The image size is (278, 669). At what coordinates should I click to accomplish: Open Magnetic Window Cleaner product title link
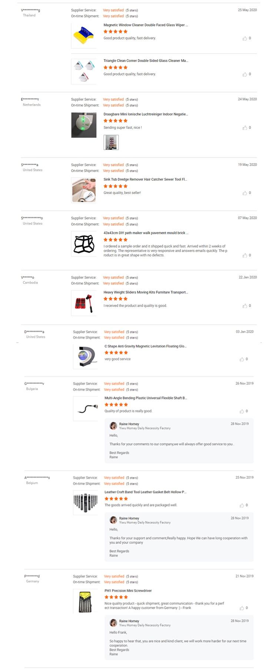point(146,25)
